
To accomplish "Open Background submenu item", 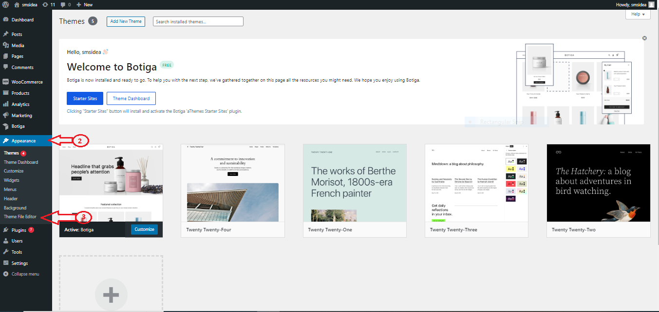I will click(x=15, y=208).
